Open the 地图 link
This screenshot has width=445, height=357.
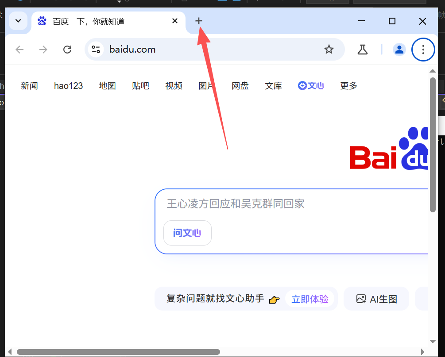coord(107,86)
